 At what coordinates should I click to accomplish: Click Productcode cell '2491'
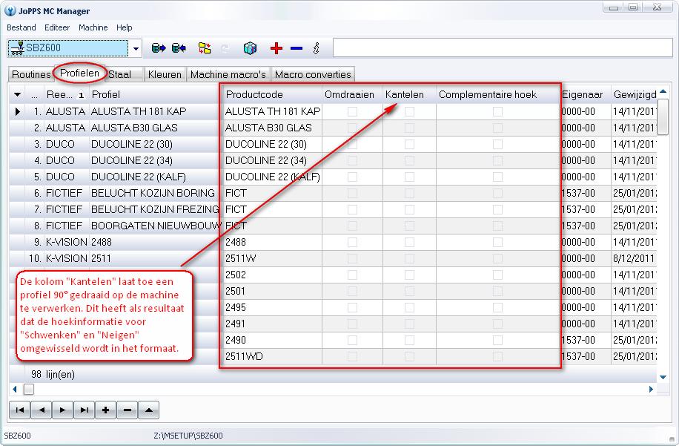point(272,324)
